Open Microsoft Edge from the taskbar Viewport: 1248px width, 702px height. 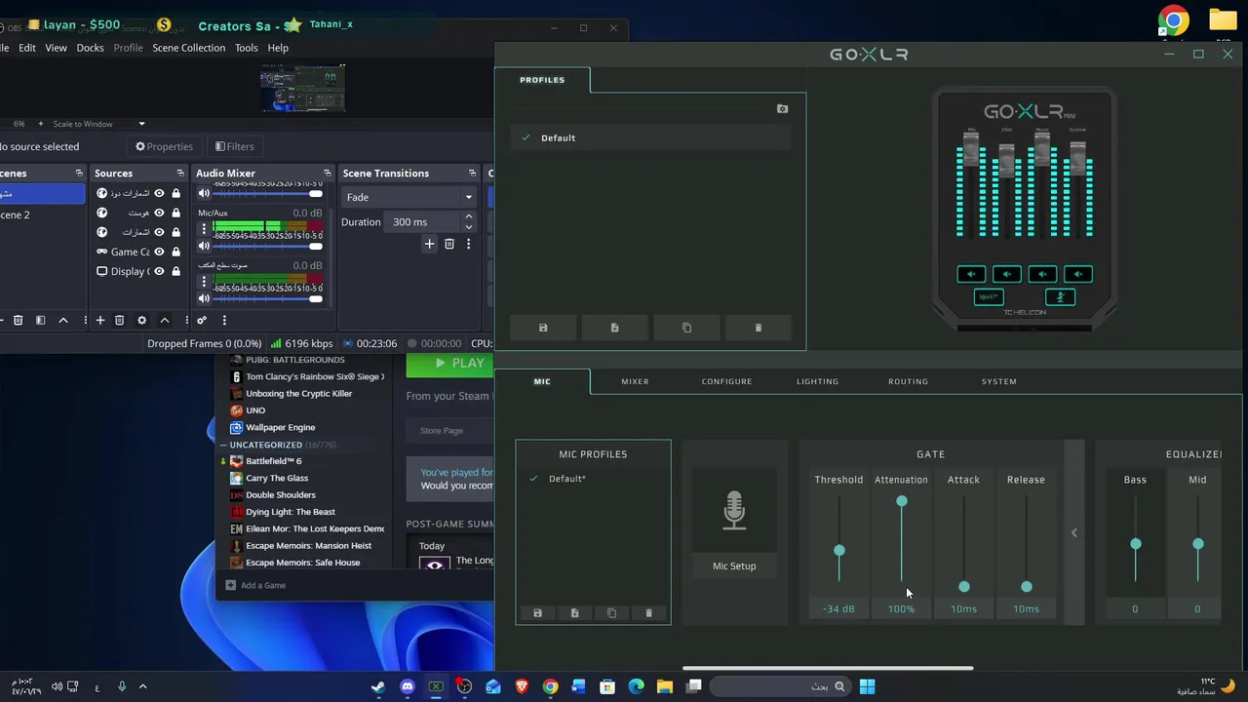click(636, 686)
